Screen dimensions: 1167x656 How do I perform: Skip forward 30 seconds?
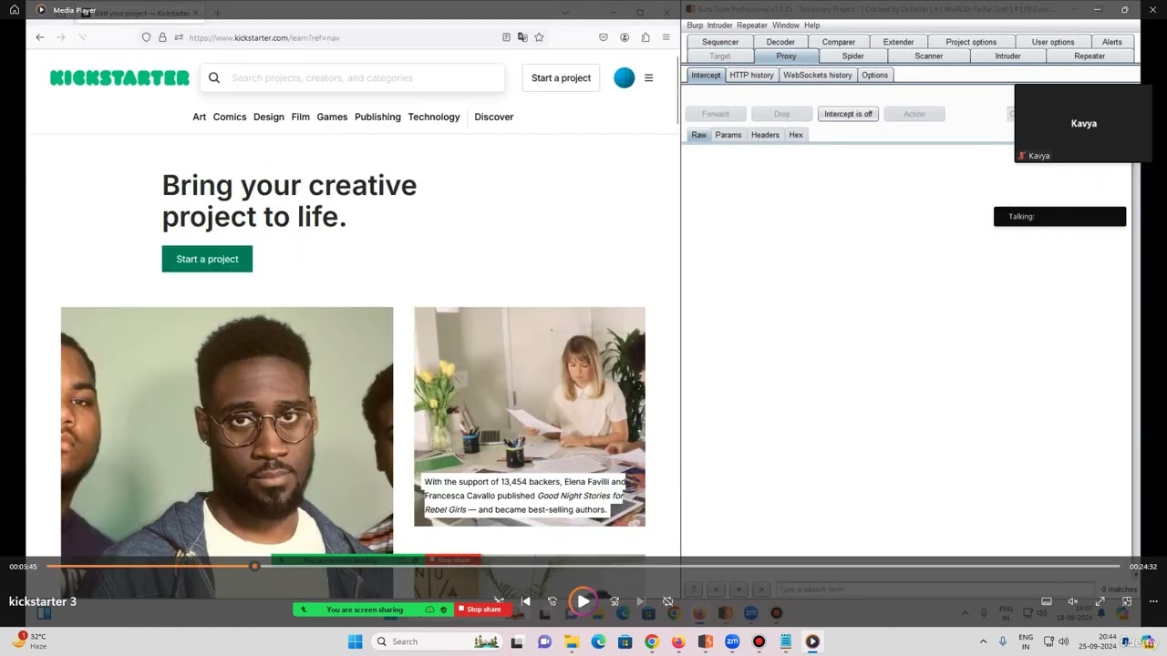click(614, 601)
